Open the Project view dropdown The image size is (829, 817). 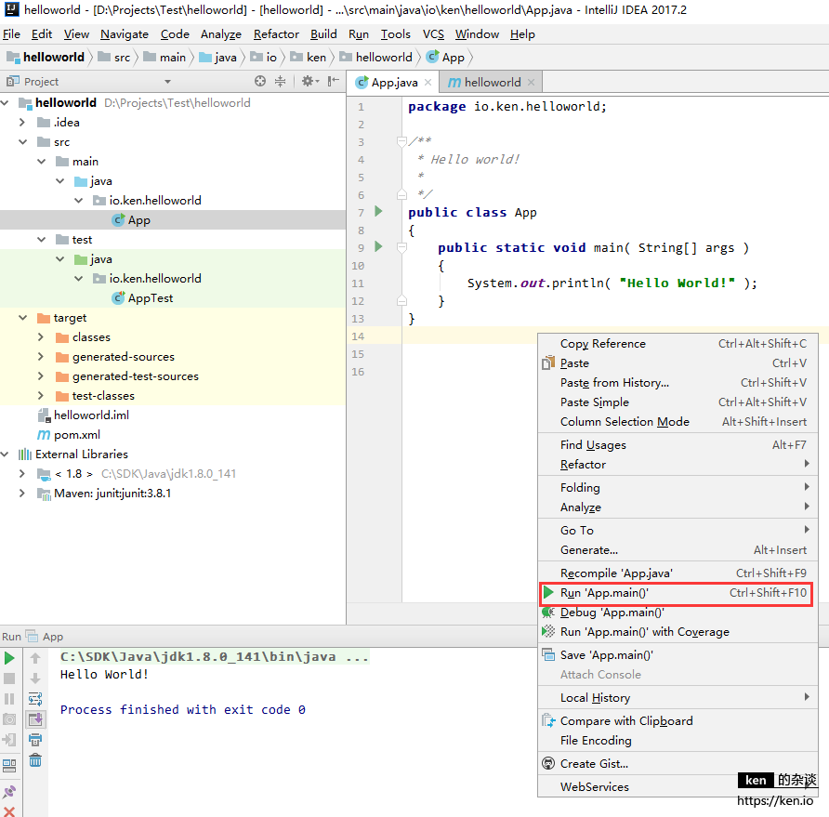point(167,82)
